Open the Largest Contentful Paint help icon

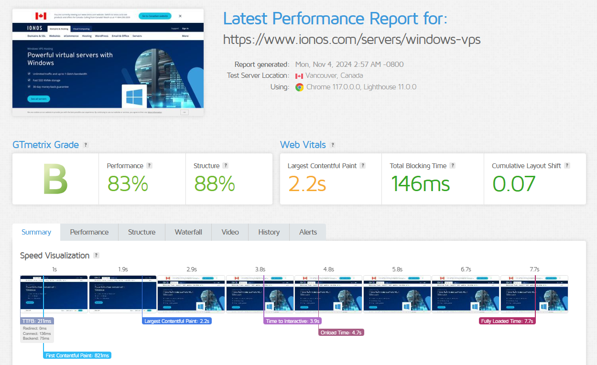363,165
